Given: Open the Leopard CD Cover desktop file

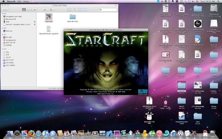Looking at the screenshot, I should 198,39.
